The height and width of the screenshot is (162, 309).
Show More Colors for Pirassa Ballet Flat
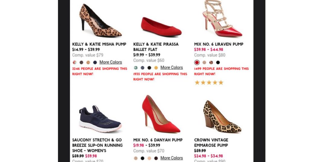pyautogui.click(x=171, y=67)
